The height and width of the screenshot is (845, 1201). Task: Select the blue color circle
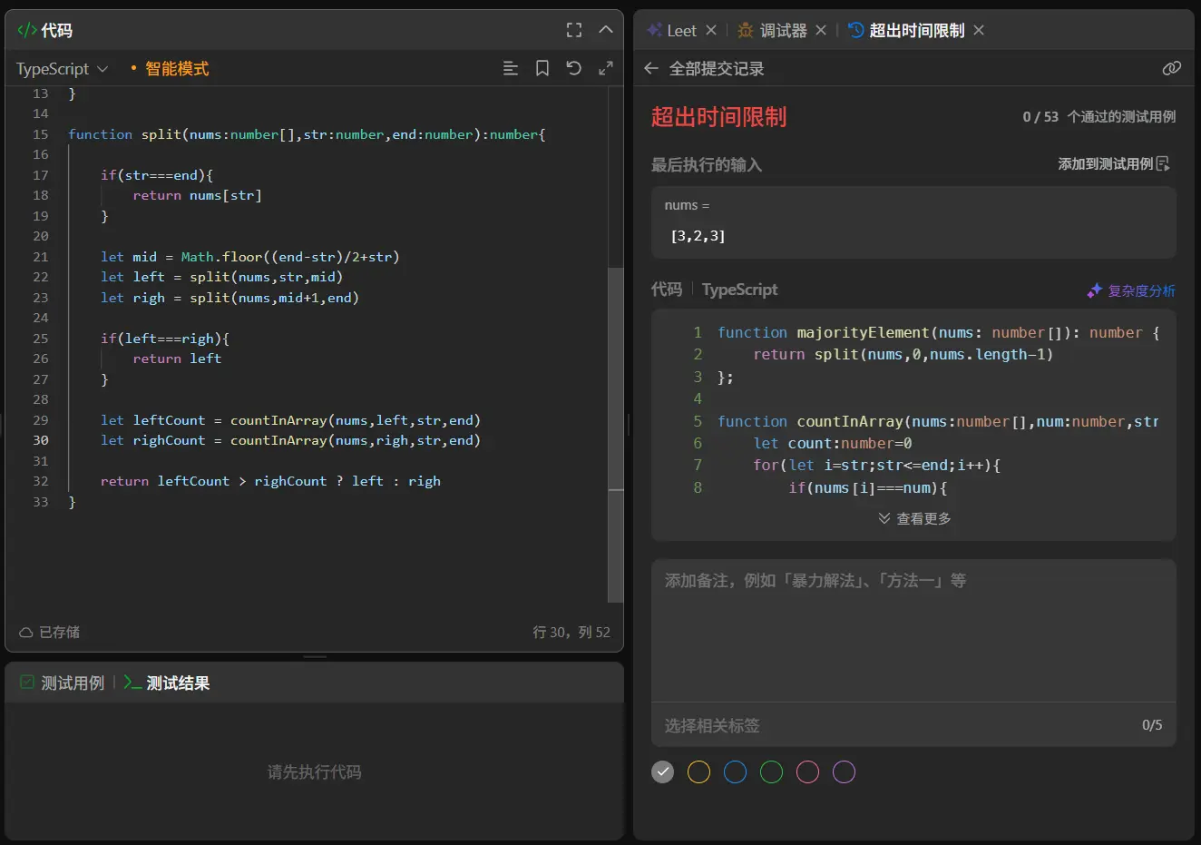point(735,771)
